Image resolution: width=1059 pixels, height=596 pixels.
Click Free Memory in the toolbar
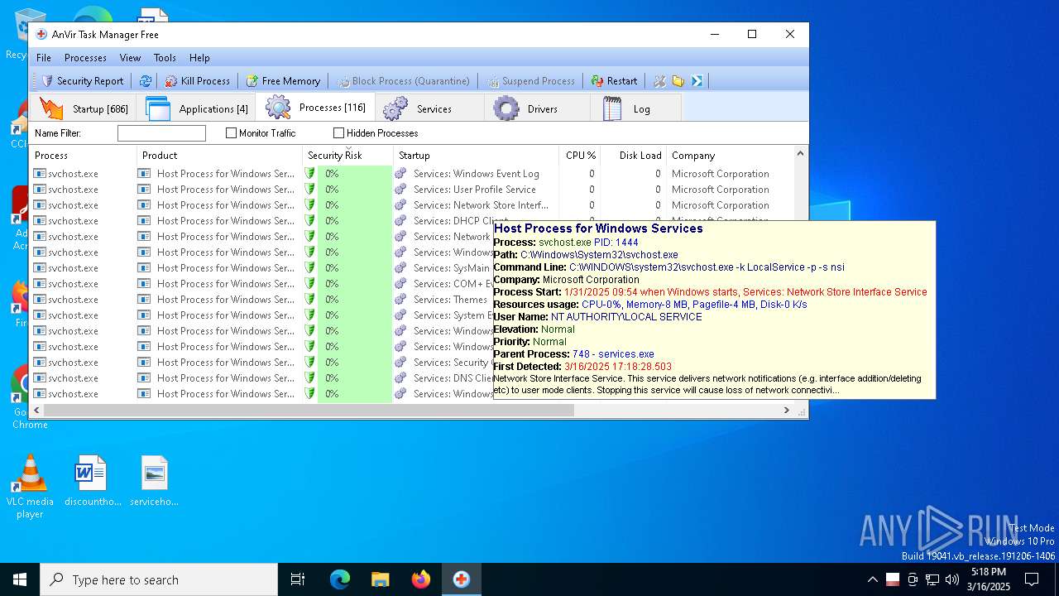282,81
